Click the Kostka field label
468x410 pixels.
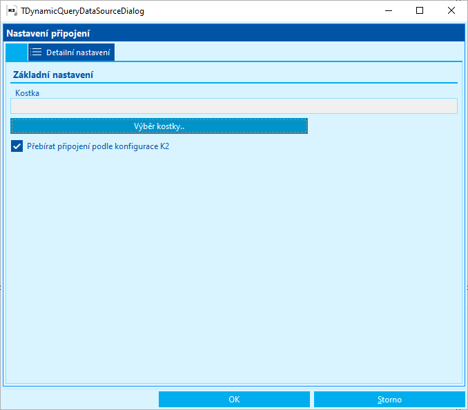click(27, 93)
